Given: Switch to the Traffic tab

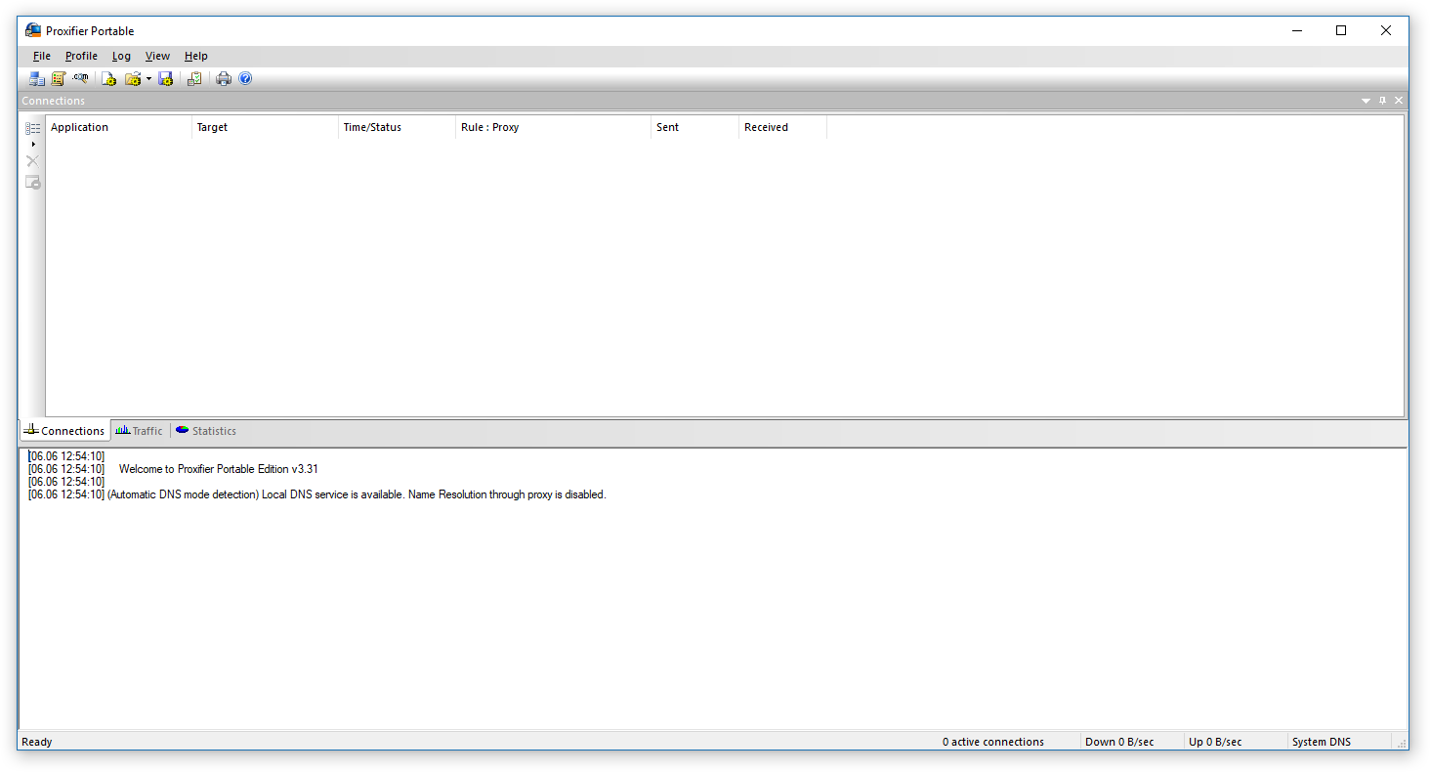Looking at the screenshot, I should pos(140,431).
